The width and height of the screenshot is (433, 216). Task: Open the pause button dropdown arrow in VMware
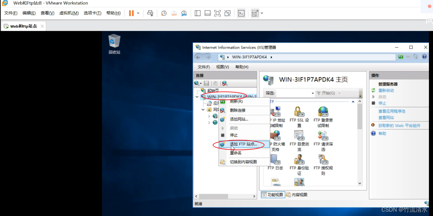[x=138, y=13]
